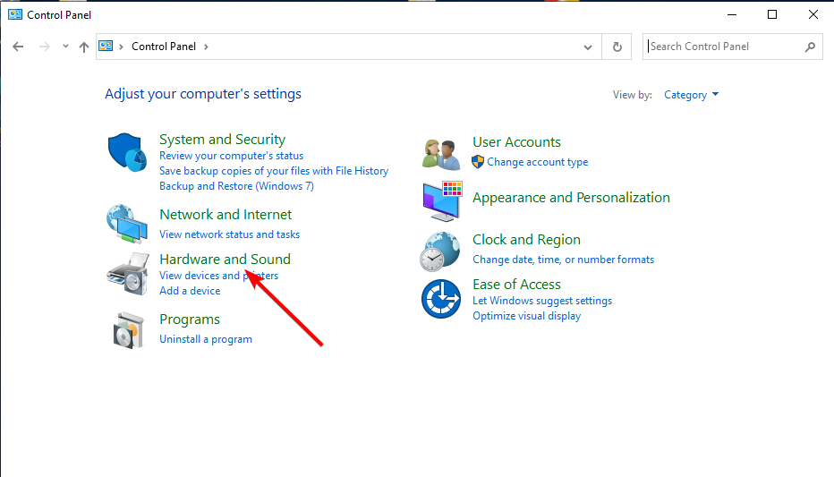This screenshot has width=834, height=477.
Task: Click the Control Panel address bar icon
Action: [x=106, y=47]
